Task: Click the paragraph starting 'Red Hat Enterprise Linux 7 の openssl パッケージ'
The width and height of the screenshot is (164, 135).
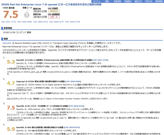Action: 55,46
